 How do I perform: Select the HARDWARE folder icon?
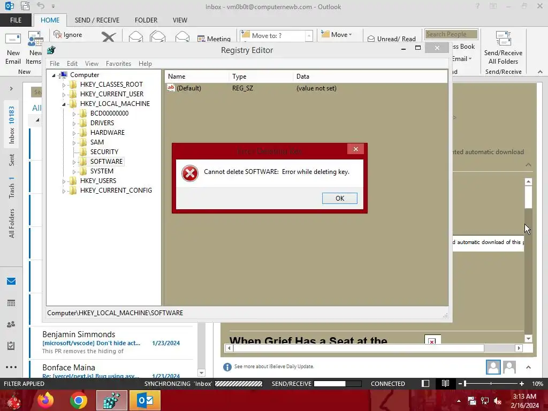[83, 133]
